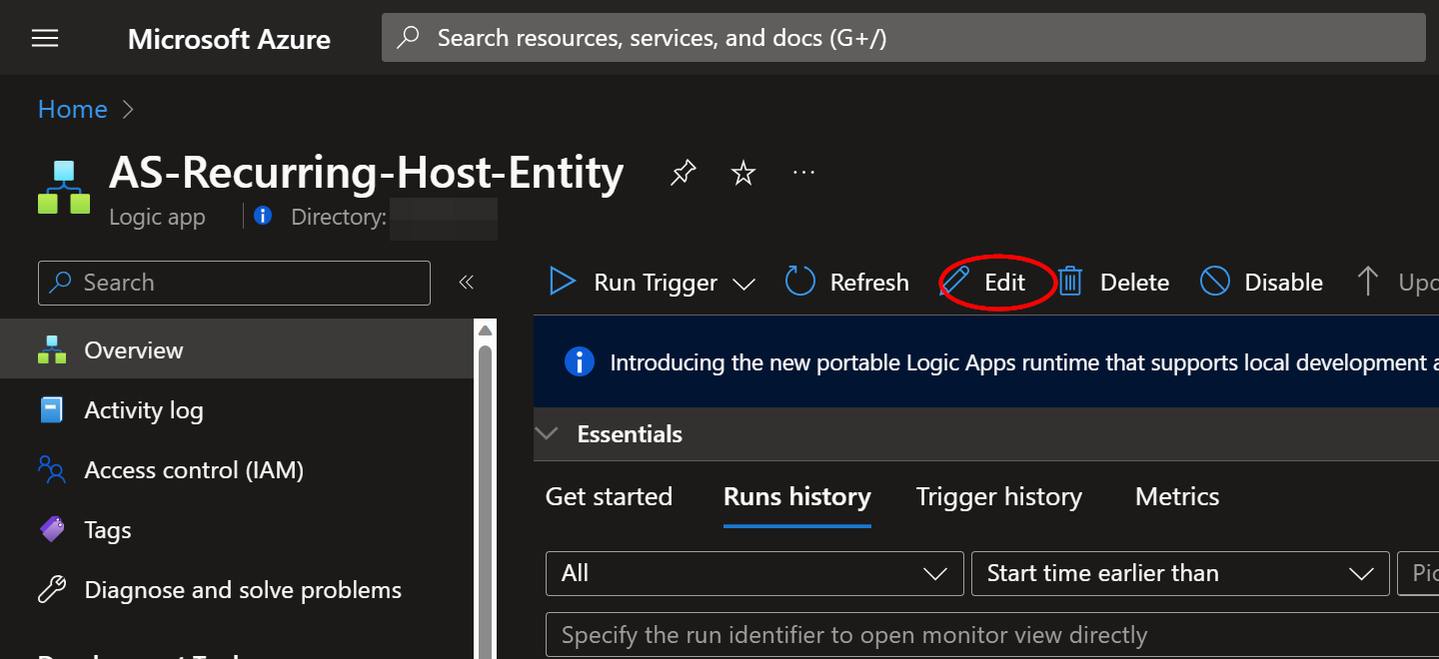Image resolution: width=1439 pixels, height=659 pixels.
Task: Expand the Run Trigger dropdown arrow
Action: click(x=743, y=285)
